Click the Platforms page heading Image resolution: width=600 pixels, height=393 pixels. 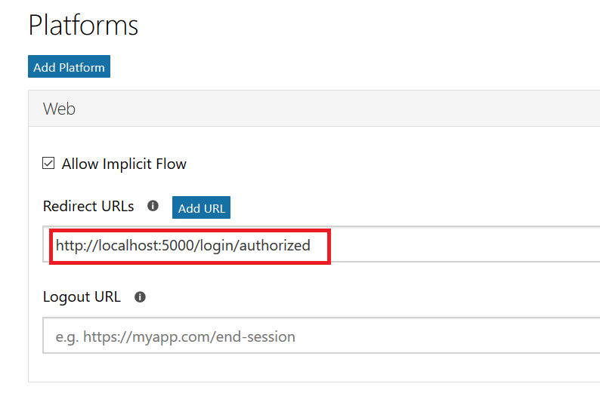pyautogui.click(x=83, y=26)
